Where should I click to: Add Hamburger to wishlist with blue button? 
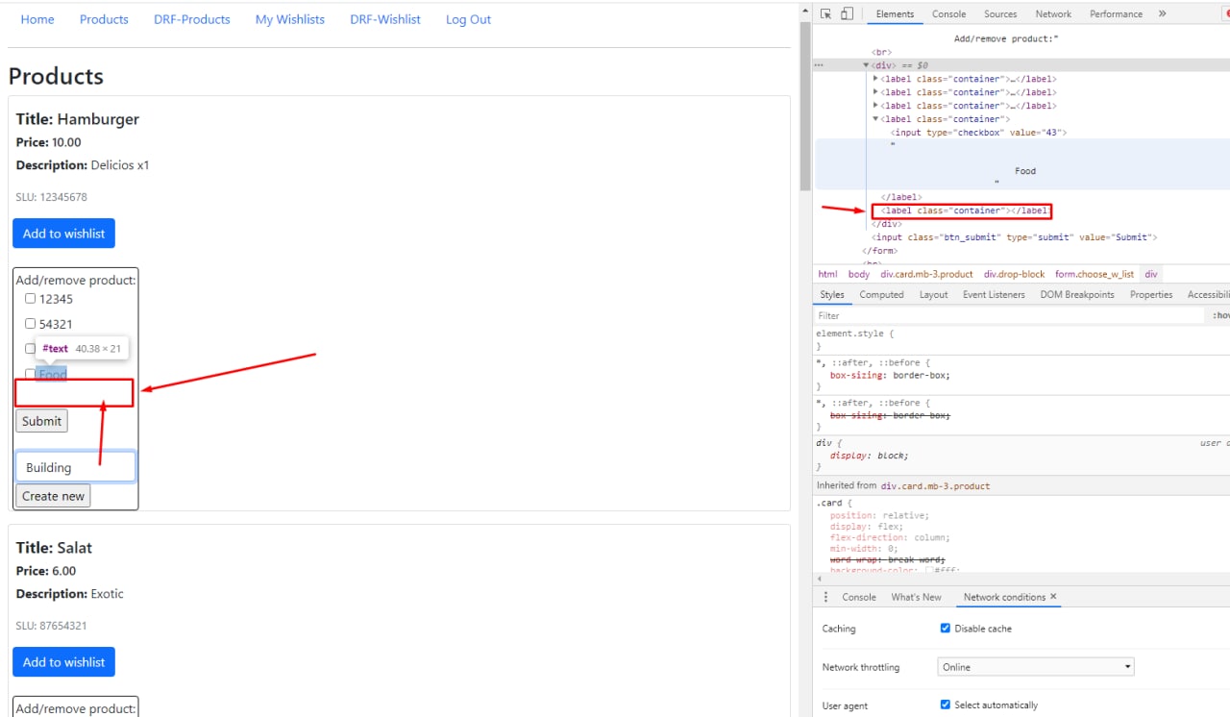tap(63, 234)
